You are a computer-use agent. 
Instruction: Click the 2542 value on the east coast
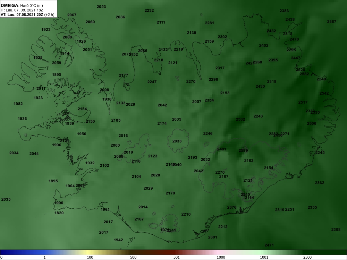324,93
